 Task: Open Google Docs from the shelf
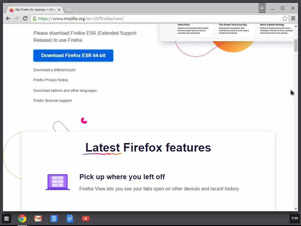point(70,219)
